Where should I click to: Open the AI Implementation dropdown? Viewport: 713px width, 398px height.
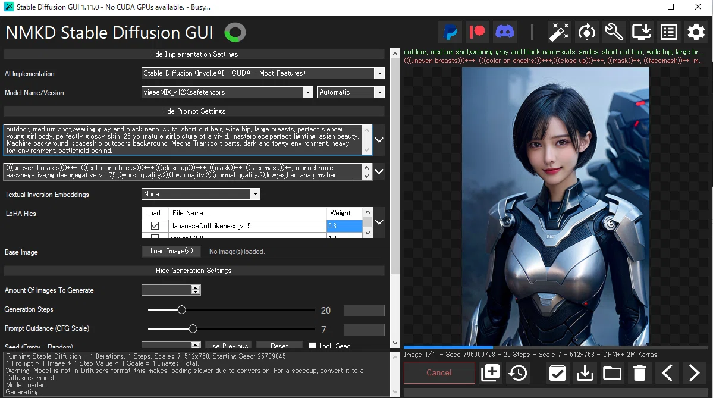(379, 73)
